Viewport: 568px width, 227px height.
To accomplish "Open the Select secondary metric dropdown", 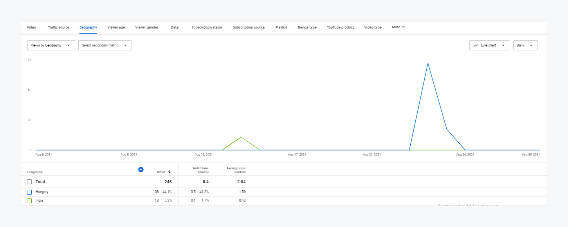I will 105,45.
